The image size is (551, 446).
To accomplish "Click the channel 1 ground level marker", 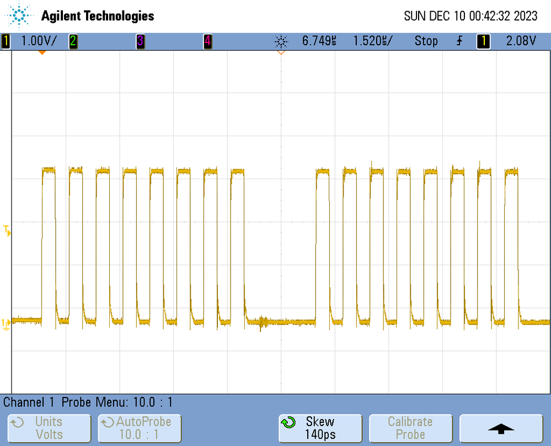I will pyautogui.click(x=6, y=324).
